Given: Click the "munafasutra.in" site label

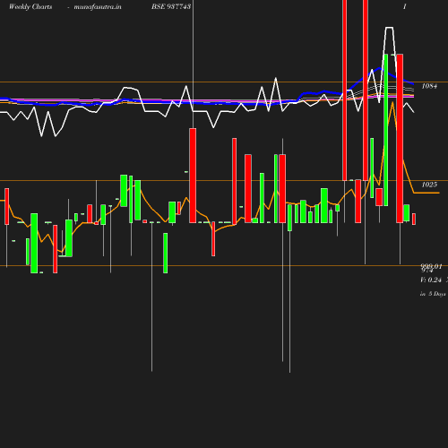Looking at the screenshot, I should click(x=98, y=7).
